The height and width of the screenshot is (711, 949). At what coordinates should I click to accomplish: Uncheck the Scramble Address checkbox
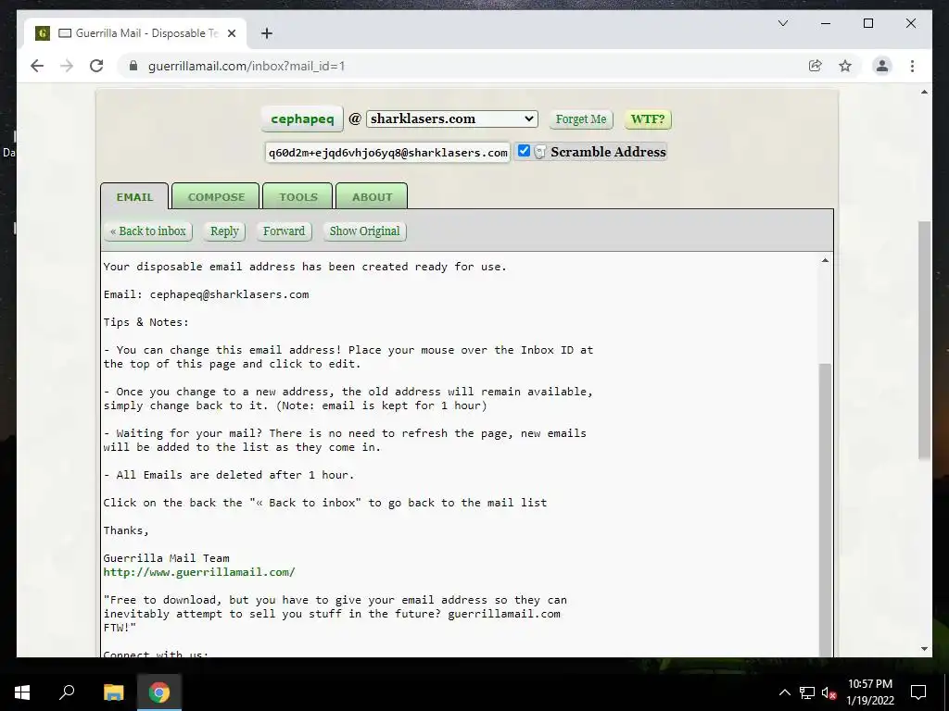click(525, 151)
